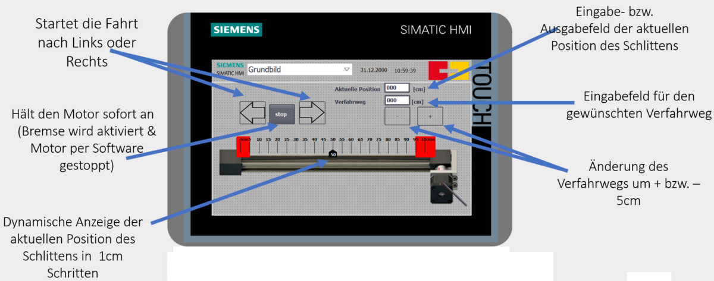This screenshot has width=714, height=281.
Task: Click the slide position marker labeled 50
Action: click(333, 154)
